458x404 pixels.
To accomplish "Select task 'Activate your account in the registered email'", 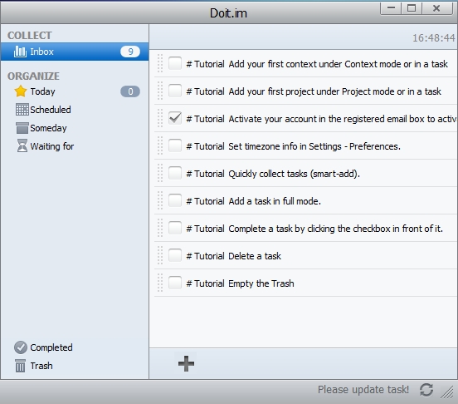I will point(343,119).
